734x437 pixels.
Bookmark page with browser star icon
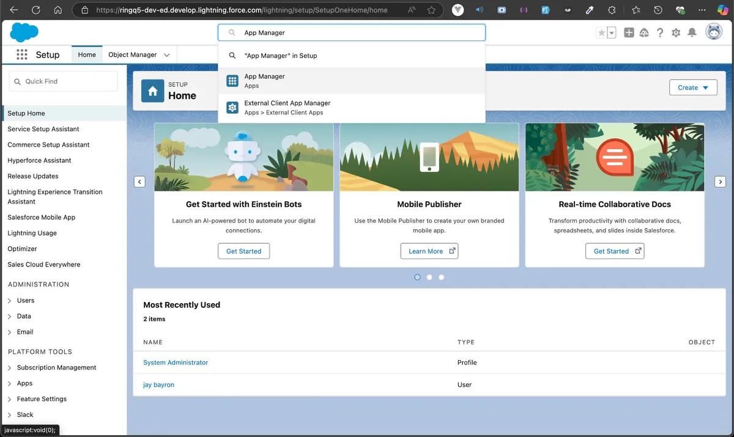(x=431, y=10)
